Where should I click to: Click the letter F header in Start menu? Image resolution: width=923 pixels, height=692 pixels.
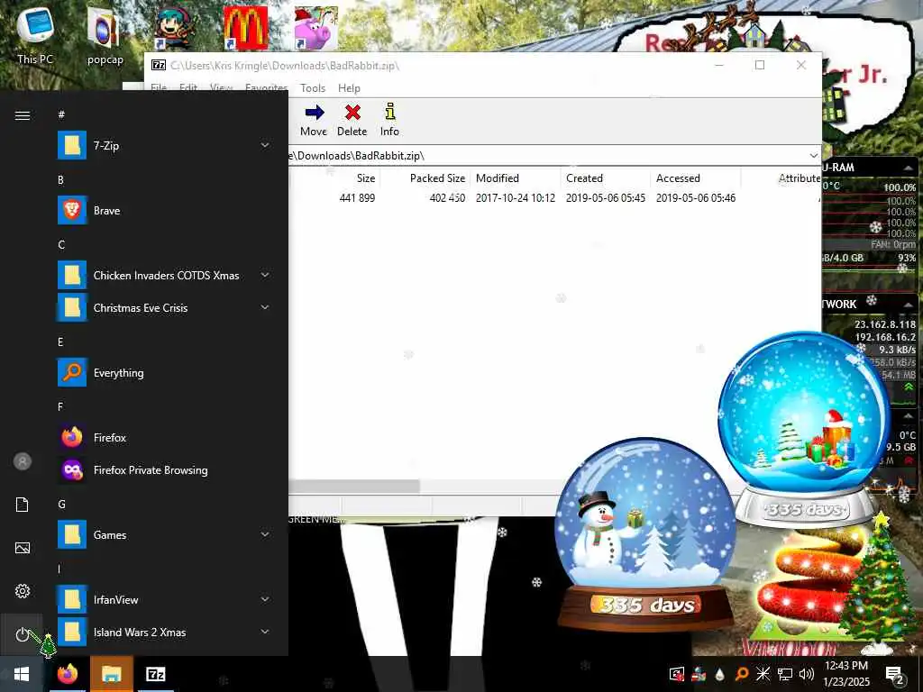click(60, 406)
